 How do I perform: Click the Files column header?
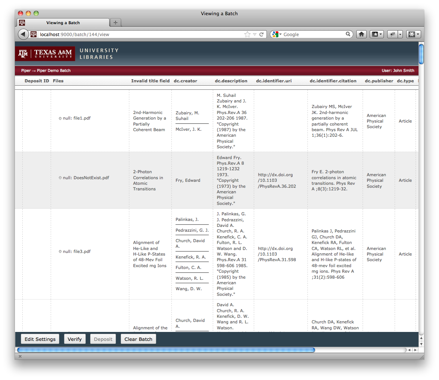pyautogui.click(x=58, y=81)
